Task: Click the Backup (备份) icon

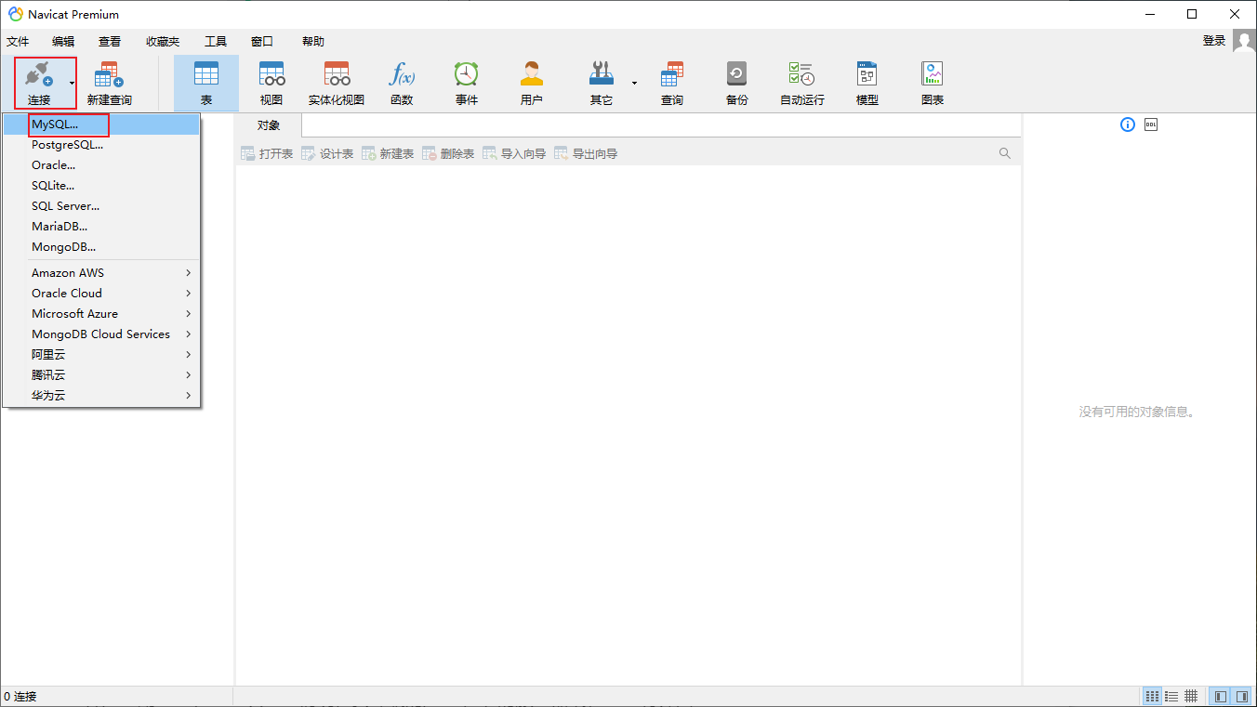Action: 737,75
